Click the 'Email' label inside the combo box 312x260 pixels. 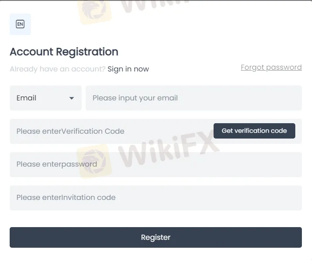click(x=26, y=98)
